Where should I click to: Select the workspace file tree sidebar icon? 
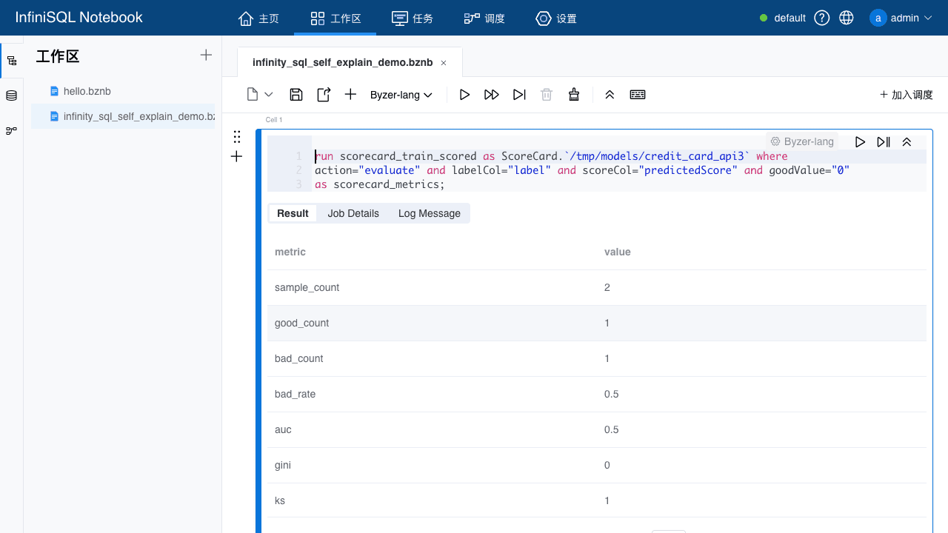(x=12, y=61)
